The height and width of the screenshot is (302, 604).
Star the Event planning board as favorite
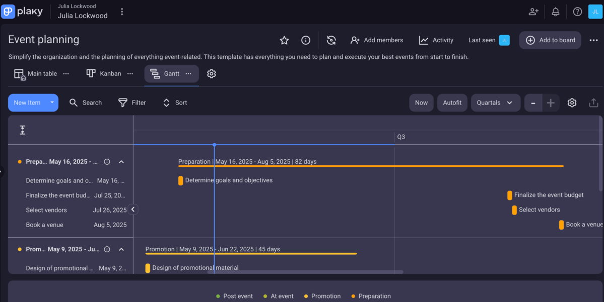284,40
